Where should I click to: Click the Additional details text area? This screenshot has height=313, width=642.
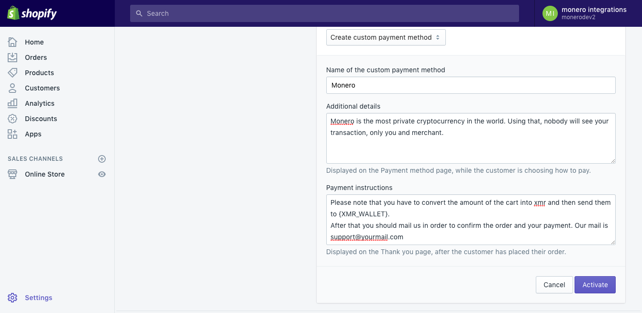point(471,138)
